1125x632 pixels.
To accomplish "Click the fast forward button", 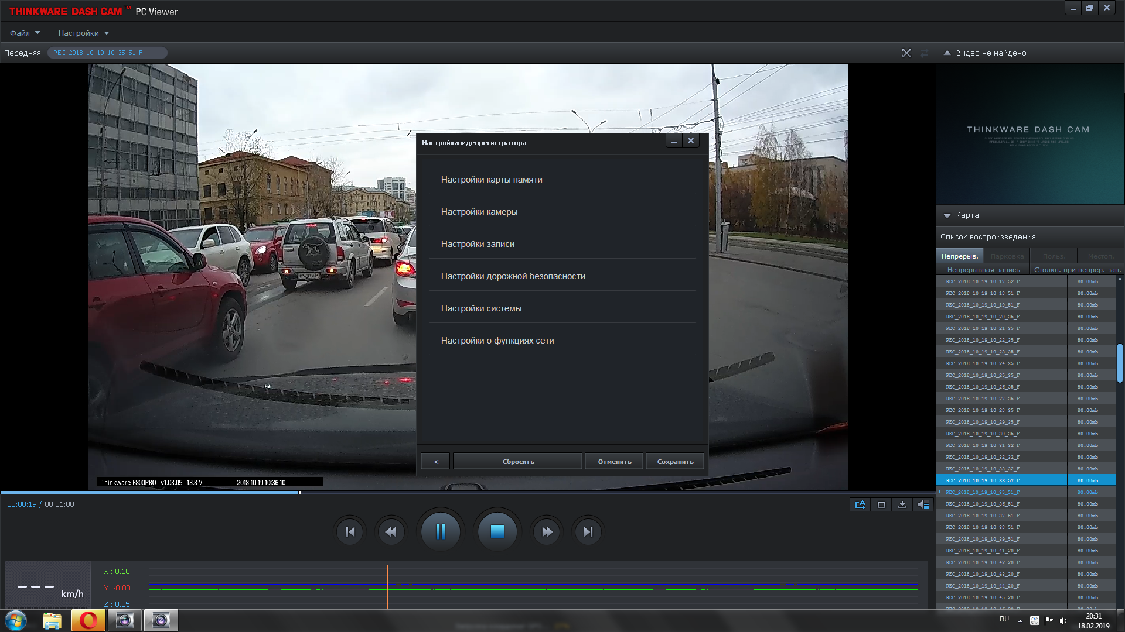I will [x=547, y=531].
